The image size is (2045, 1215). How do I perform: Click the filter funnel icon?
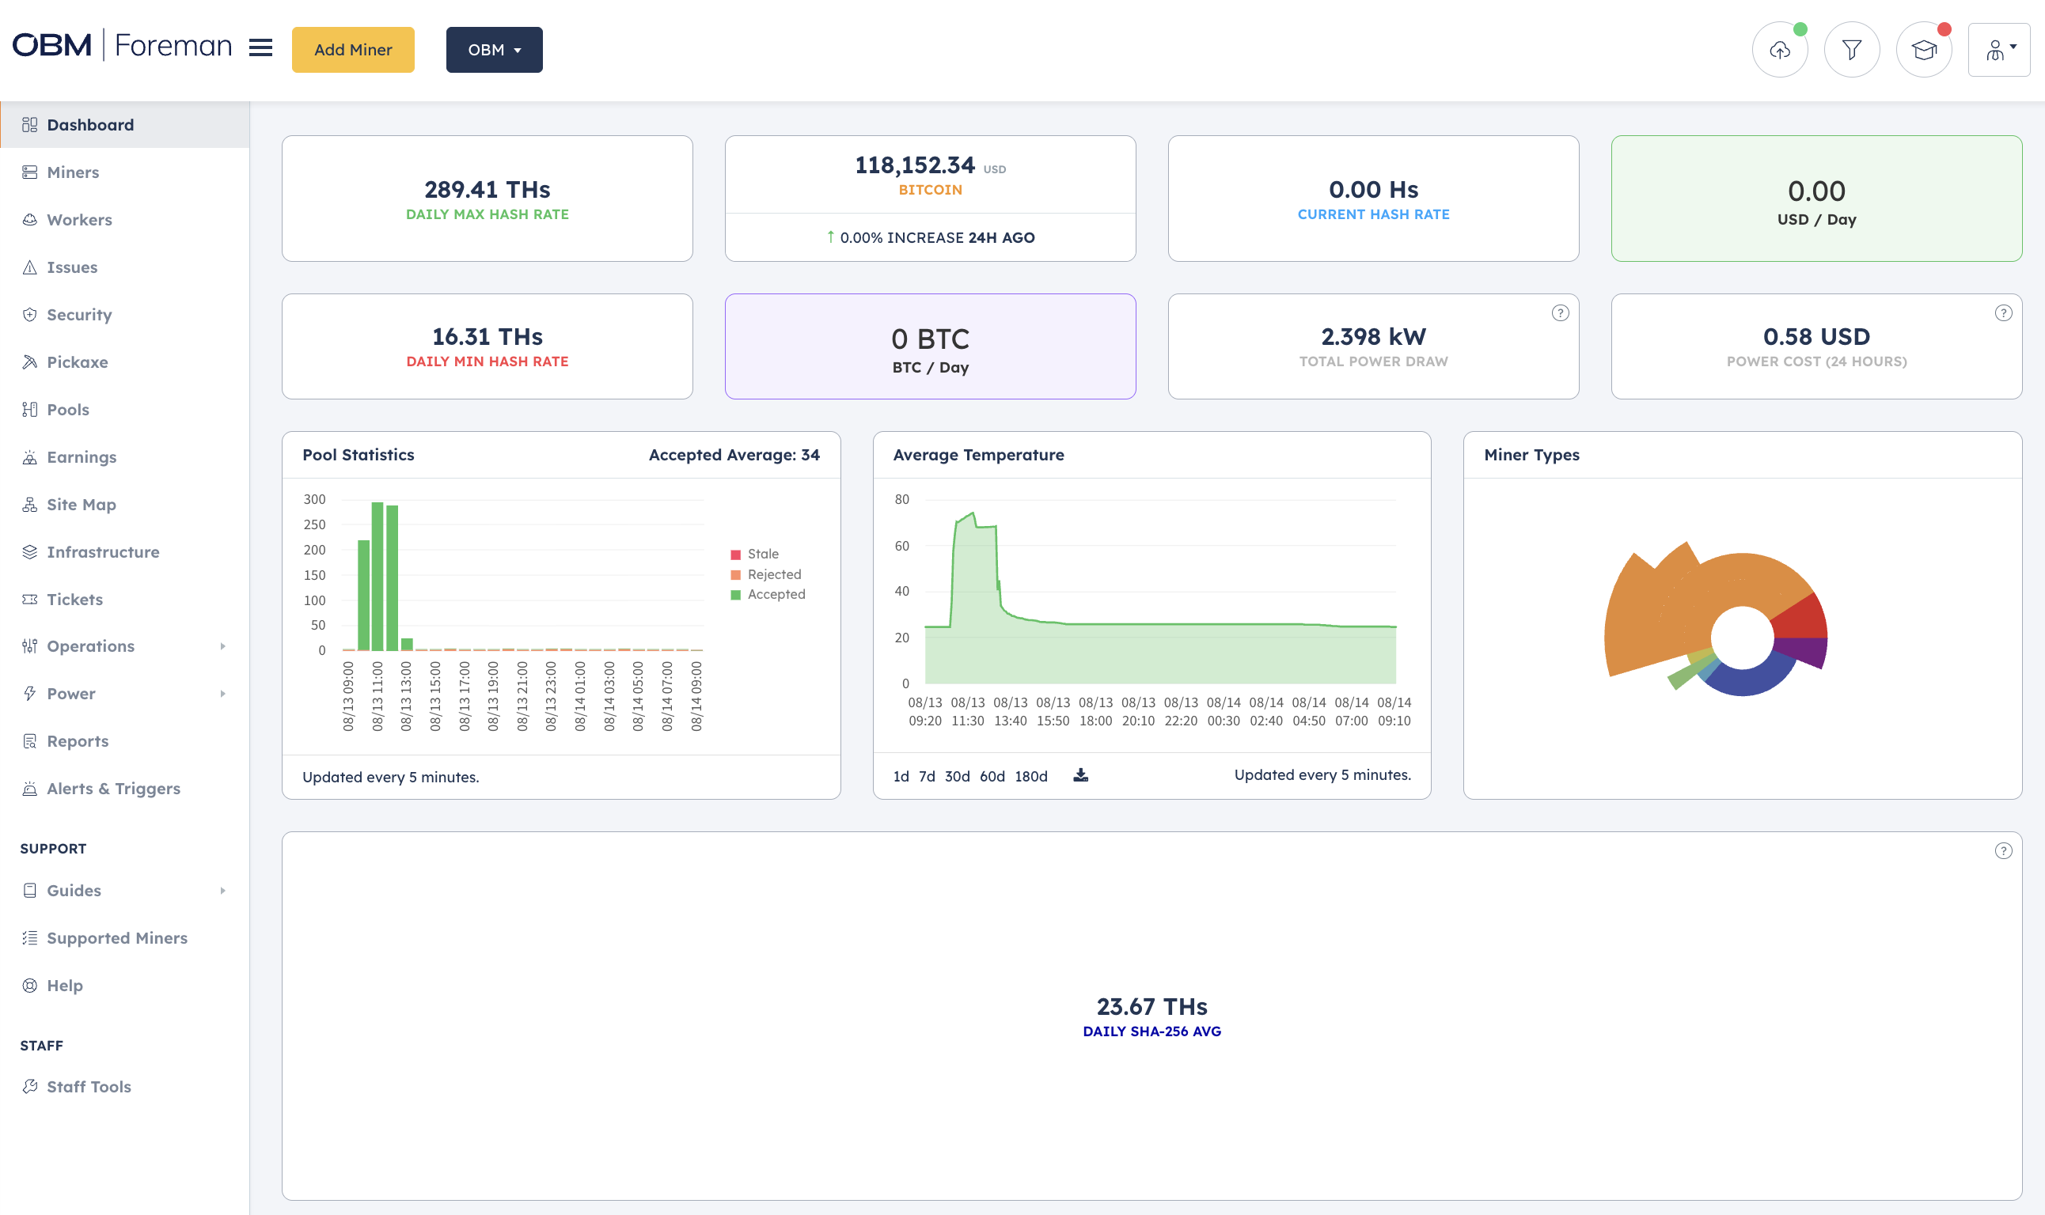1851,50
